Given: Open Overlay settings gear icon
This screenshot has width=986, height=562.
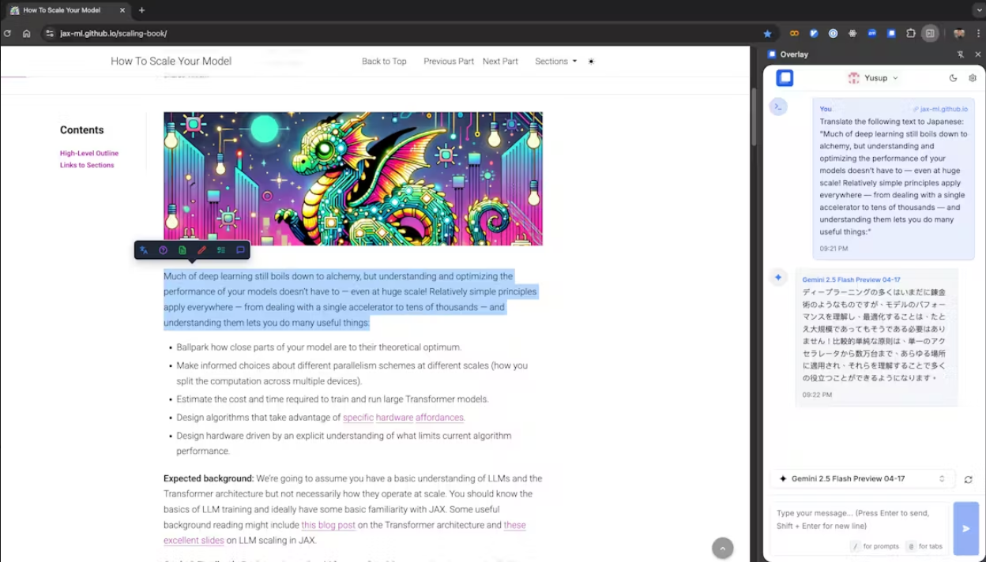Looking at the screenshot, I should click(x=973, y=78).
